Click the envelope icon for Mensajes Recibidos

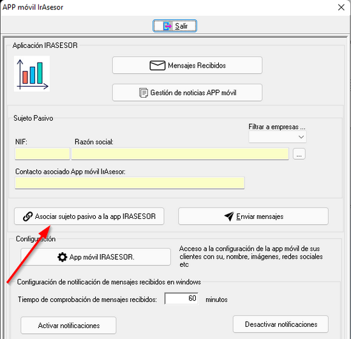[158, 65]
